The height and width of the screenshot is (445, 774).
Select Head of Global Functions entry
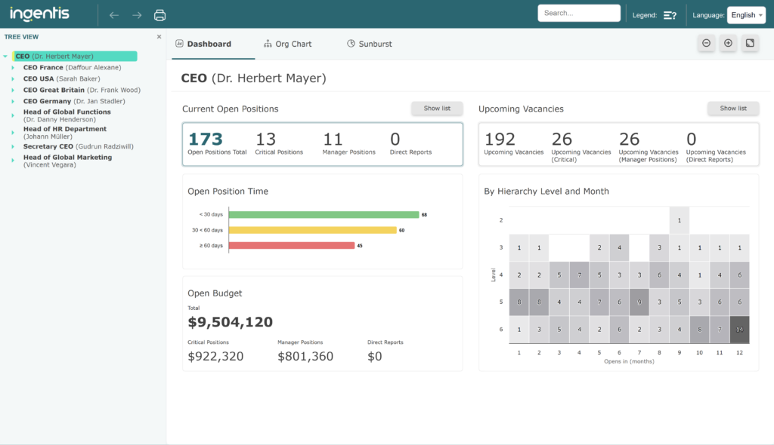[x=67, y=115]
